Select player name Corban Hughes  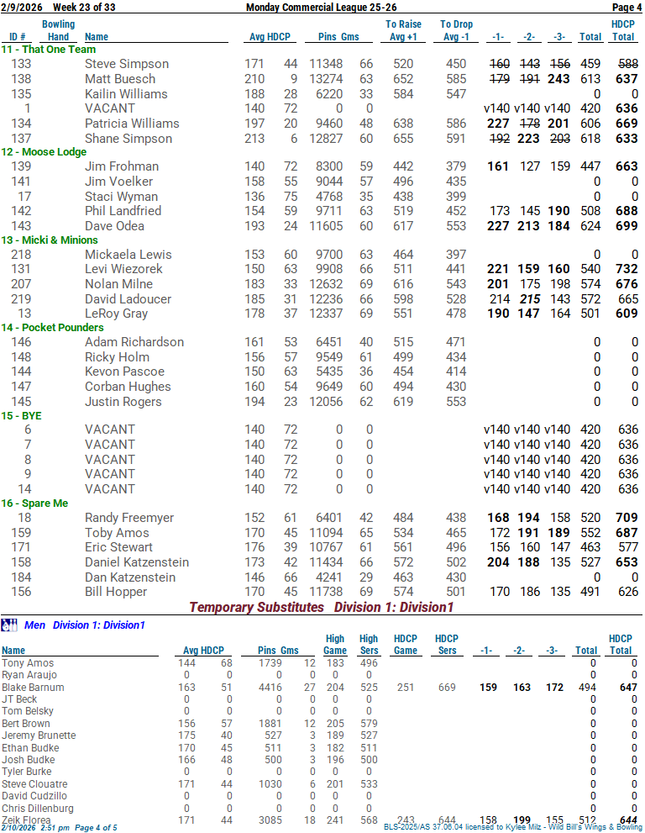coord(128,387)
